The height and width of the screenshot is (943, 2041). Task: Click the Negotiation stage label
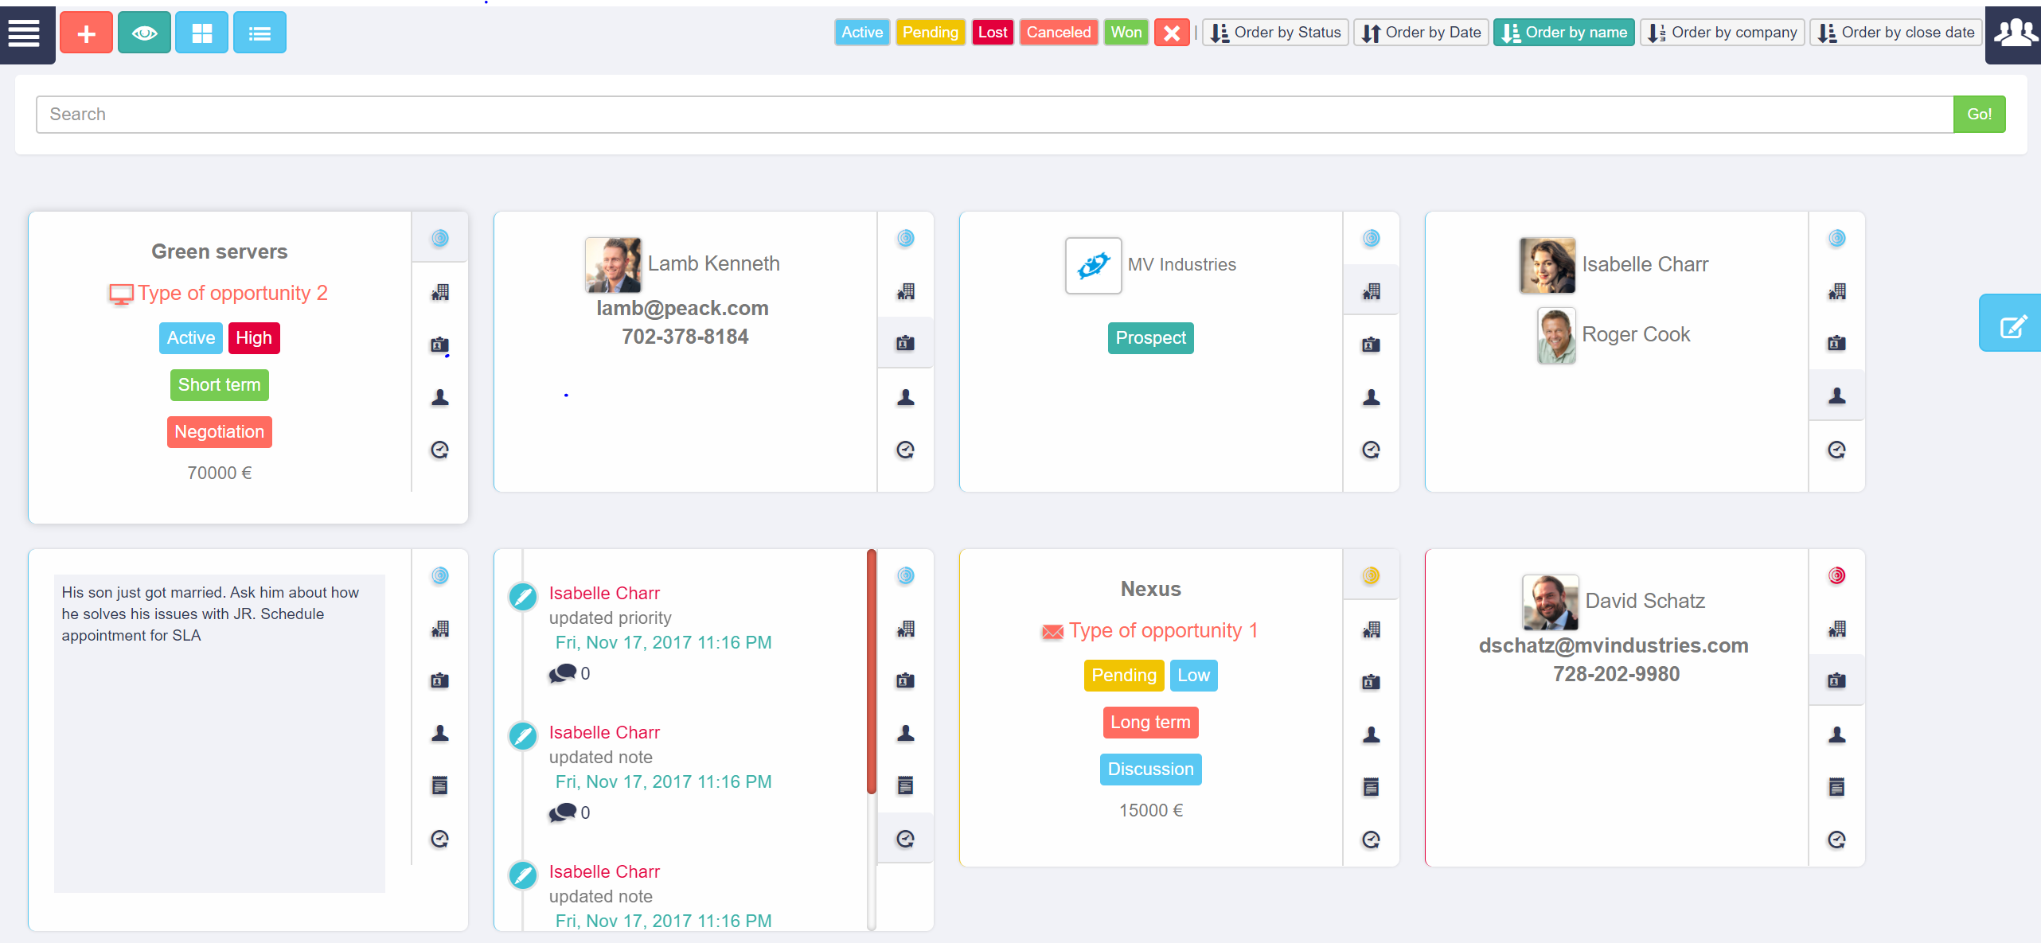point(220,432)
